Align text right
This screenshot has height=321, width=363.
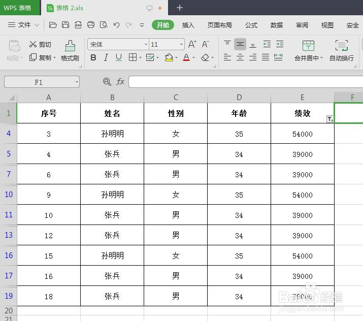click(x=253, y=57)
